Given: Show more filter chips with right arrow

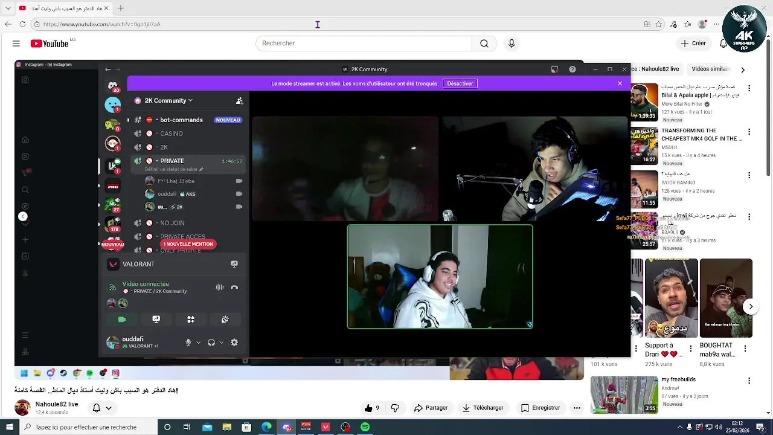Looking at the screenshot, I should coord(743,69).
